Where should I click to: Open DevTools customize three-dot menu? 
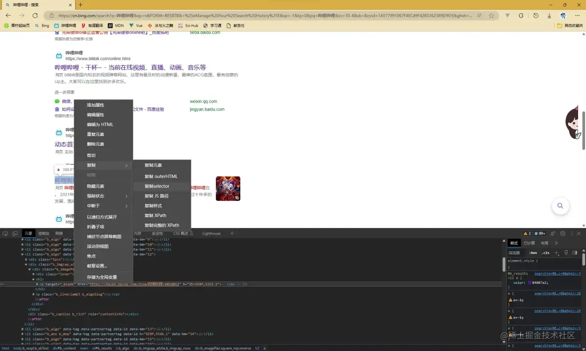(x=571, y=234)
